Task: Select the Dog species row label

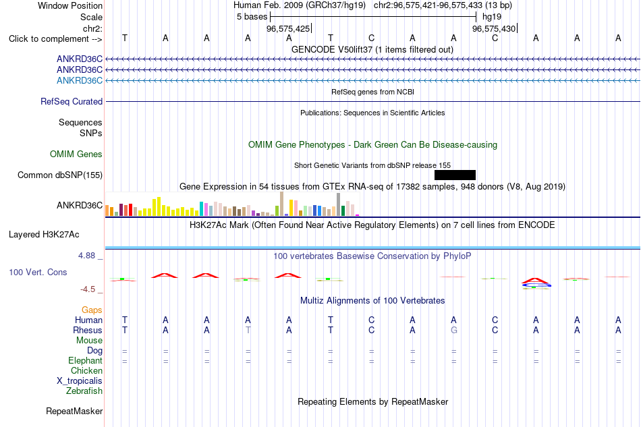Action: point(94,350)
